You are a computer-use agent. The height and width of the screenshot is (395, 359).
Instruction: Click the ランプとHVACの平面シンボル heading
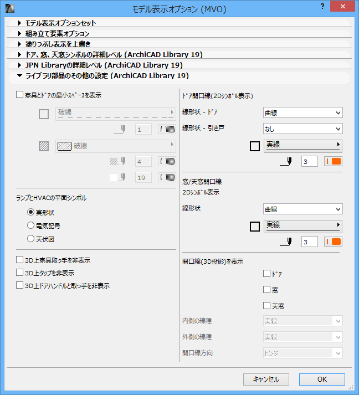click(x=51, y=198)
